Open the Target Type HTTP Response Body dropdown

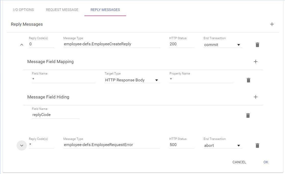pos(132,80)
